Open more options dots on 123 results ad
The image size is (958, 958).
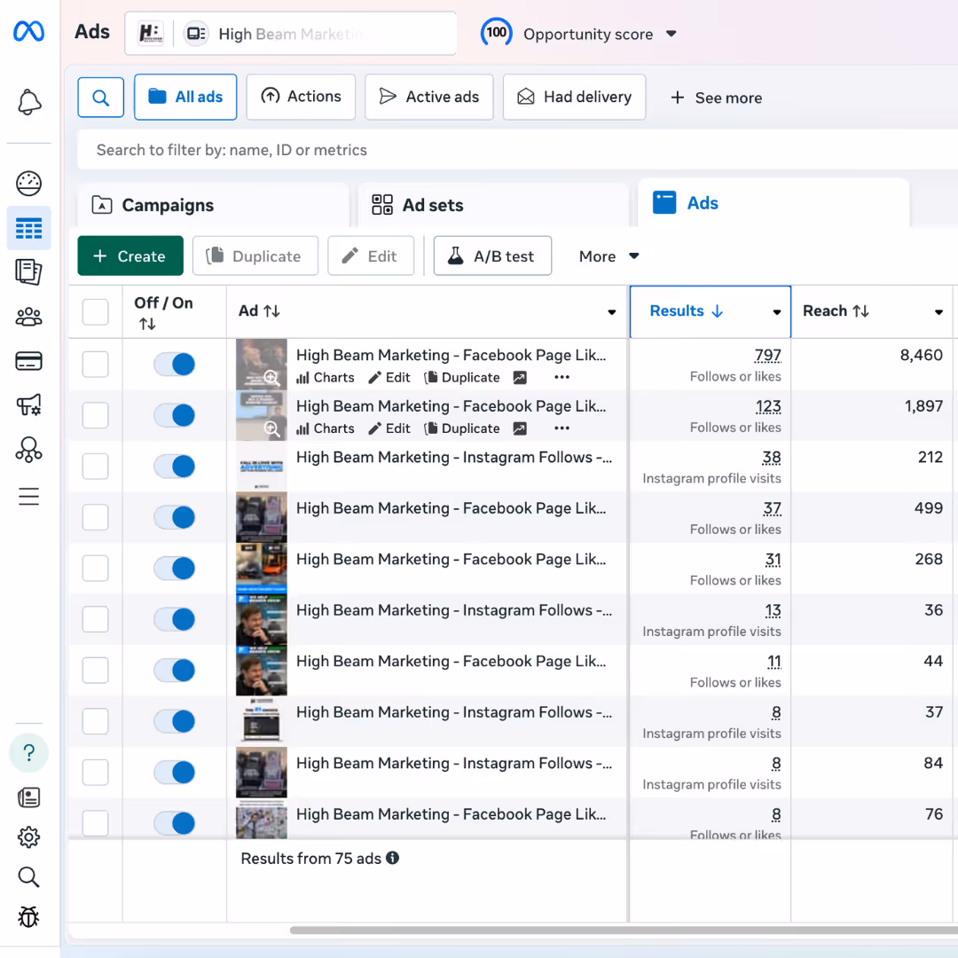click(x=561, y=428)
